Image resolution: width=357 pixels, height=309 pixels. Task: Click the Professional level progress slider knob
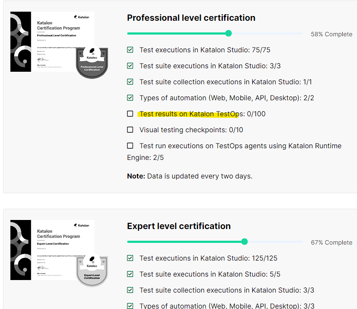pyautogui.click(x=228, y=33)
